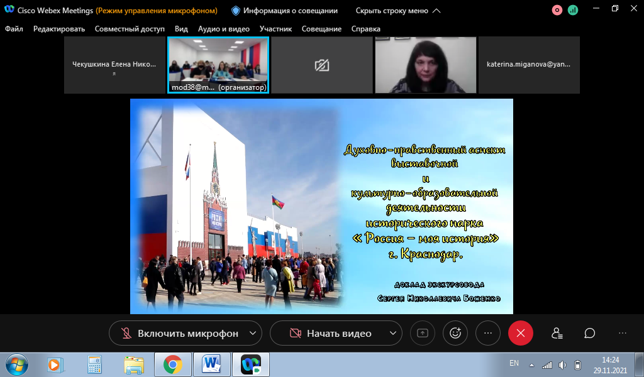
Task: Toggle microphone with Включить микрофон
Action: pyautogui.click(x=179, y=334)
